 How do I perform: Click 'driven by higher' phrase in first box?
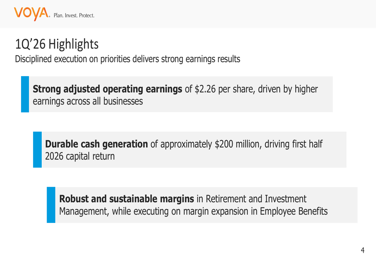point(288,89)
